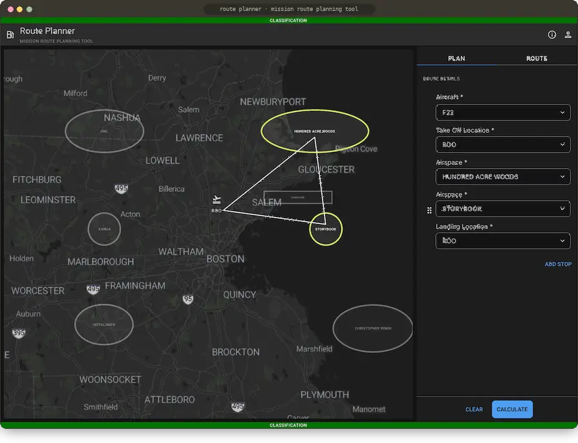The width and height of the screenshot is (578, 443).
Task: Click the Marshfield map label
Action: click(x=314, y=349)
